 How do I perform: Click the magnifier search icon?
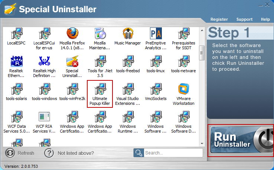coord(139,153)
